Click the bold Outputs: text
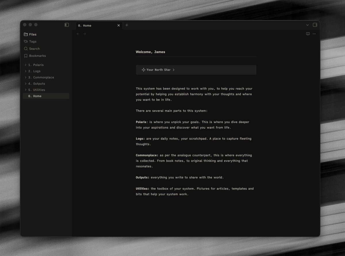 (143, 177)
